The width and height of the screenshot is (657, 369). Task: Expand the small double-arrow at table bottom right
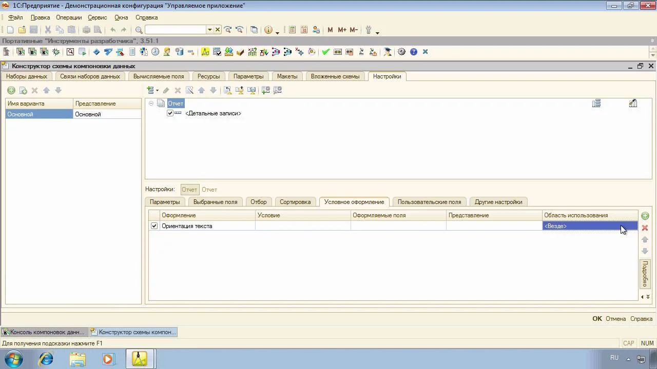tap(648, 297)
